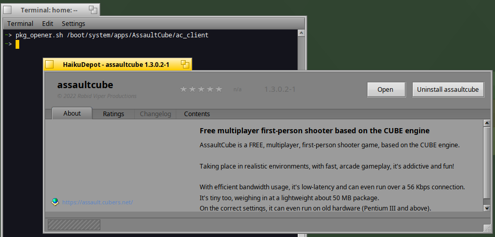The height and width of the screenshot is (237, 495).
Task: Click the line mentioning 56 Kbps connection
Action: point(332,187)
